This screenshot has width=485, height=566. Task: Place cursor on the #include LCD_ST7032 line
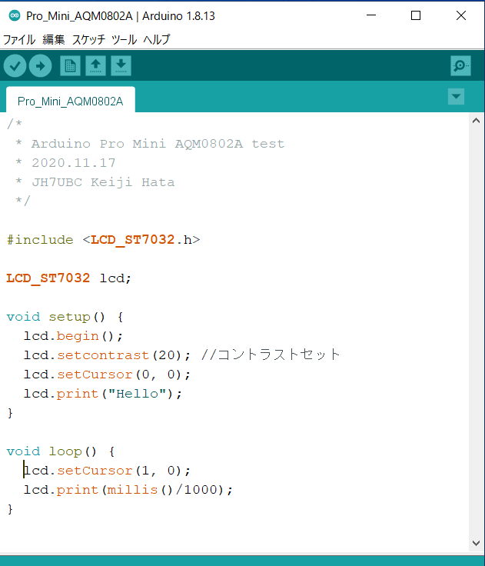[103, 240]
